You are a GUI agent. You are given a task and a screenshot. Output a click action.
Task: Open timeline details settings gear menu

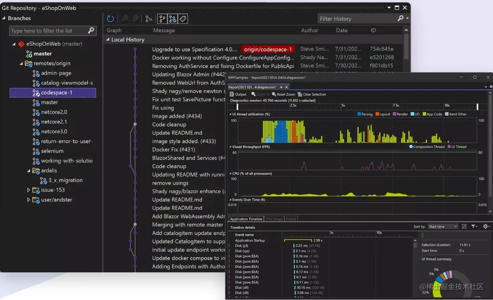click(486, 226)
